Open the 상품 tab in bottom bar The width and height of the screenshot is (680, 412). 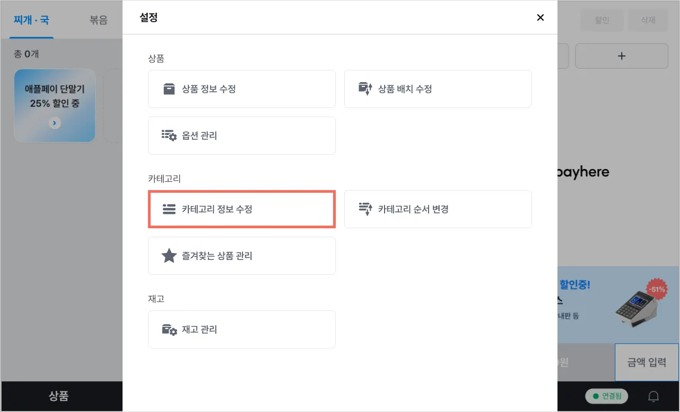58,396
